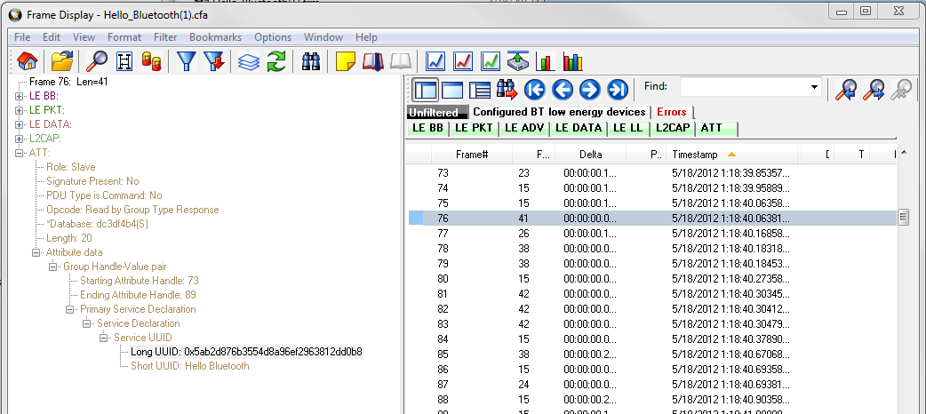Viewport: 926px width, 414px height.
Task: Click the L2CAP protocol tab
Action: point(672,128)
